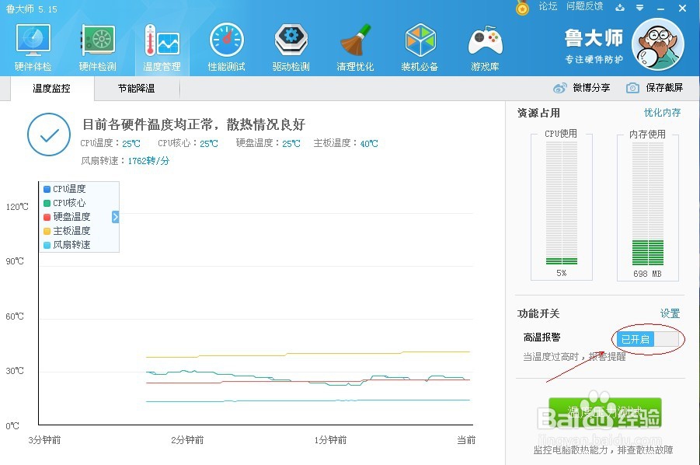Click the 硬盘温度 red color swatch
The height and width of the screenshot is (465, 700).
click(47, 217)
